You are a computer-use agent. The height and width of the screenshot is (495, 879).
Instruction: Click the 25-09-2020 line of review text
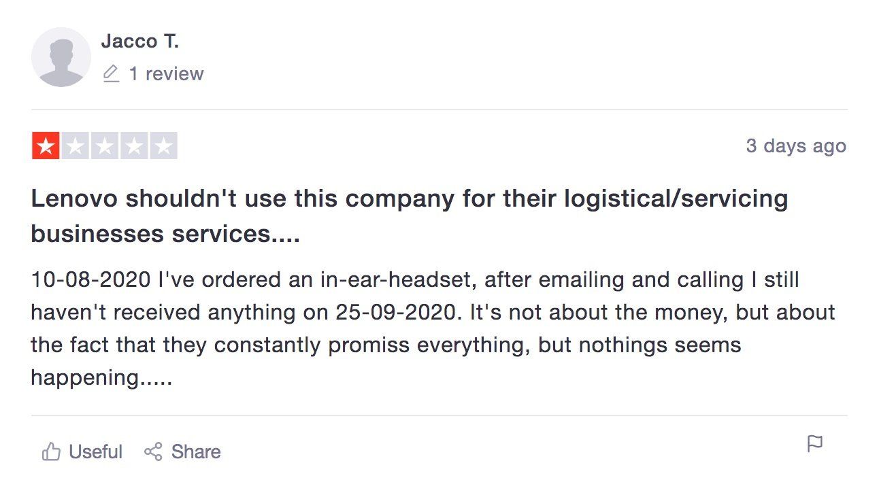433,312
